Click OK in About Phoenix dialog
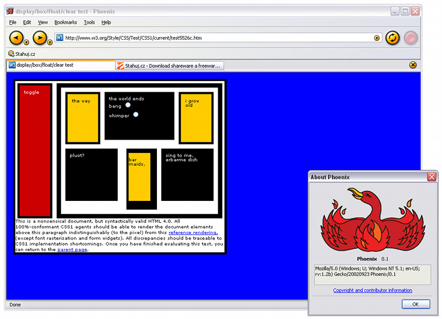Image resolution: width=442 pixels, height=319 pixels. (x=415, y=304)
